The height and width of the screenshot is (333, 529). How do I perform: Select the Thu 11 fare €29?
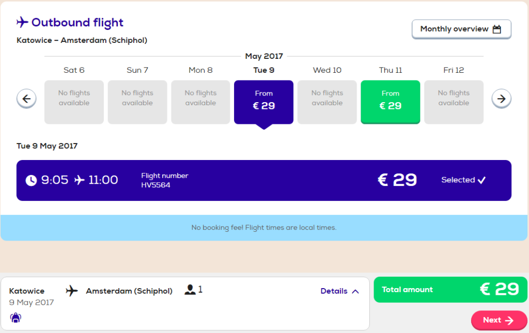coord(391,102)
